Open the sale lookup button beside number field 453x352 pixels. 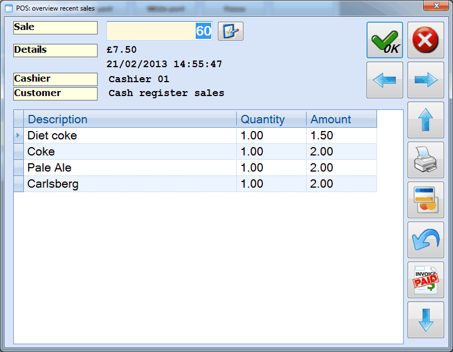(230, 31)
